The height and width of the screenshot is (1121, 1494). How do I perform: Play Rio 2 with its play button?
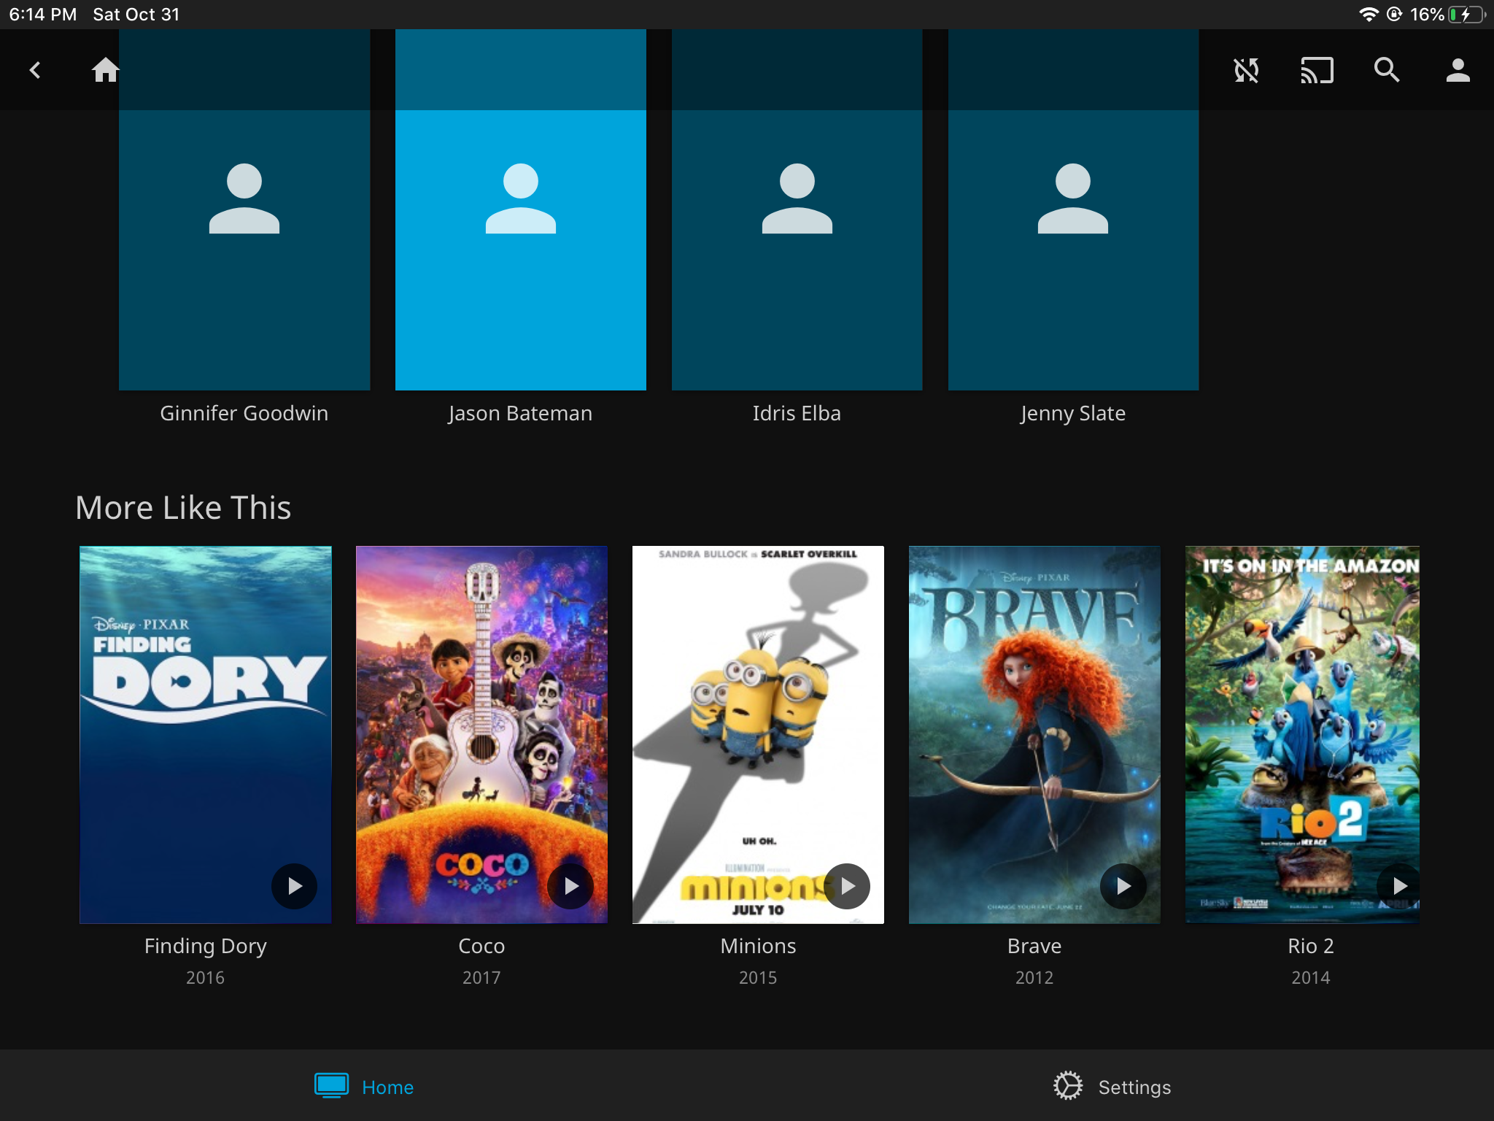(x=1399, y=886)
